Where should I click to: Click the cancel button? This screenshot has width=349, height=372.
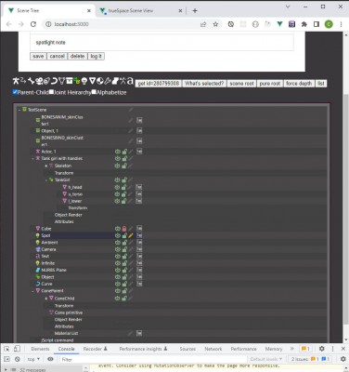[57, 56]
